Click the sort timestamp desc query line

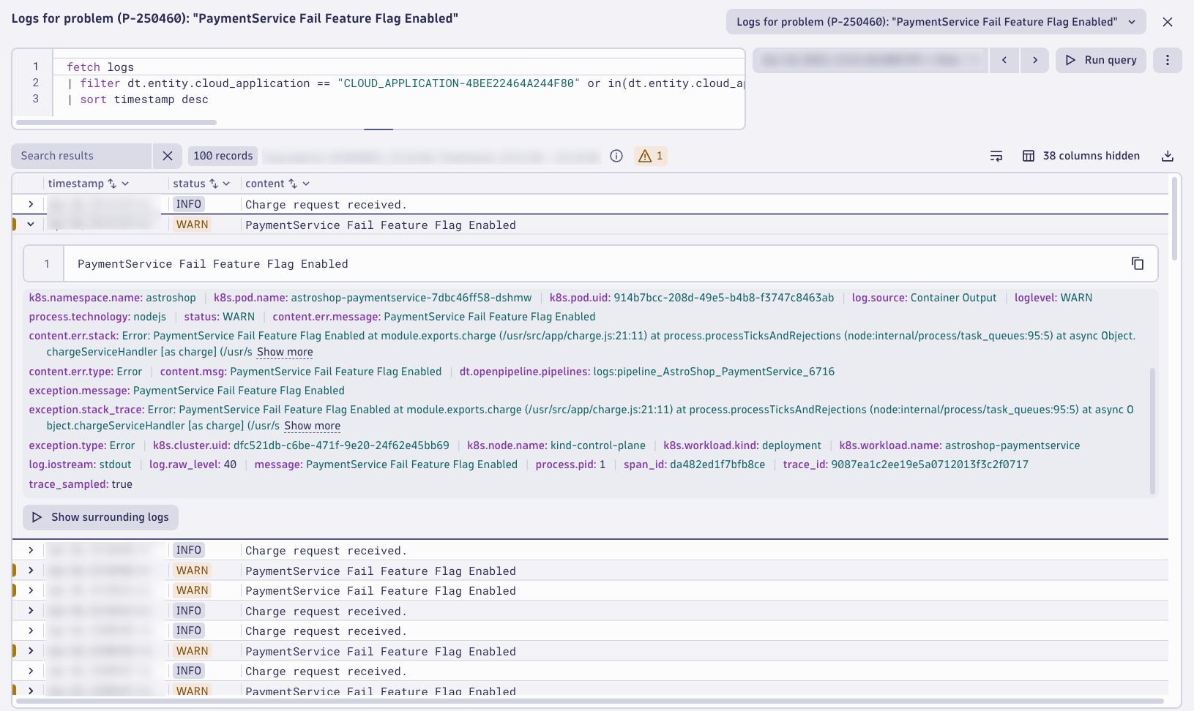coord(138,99)
